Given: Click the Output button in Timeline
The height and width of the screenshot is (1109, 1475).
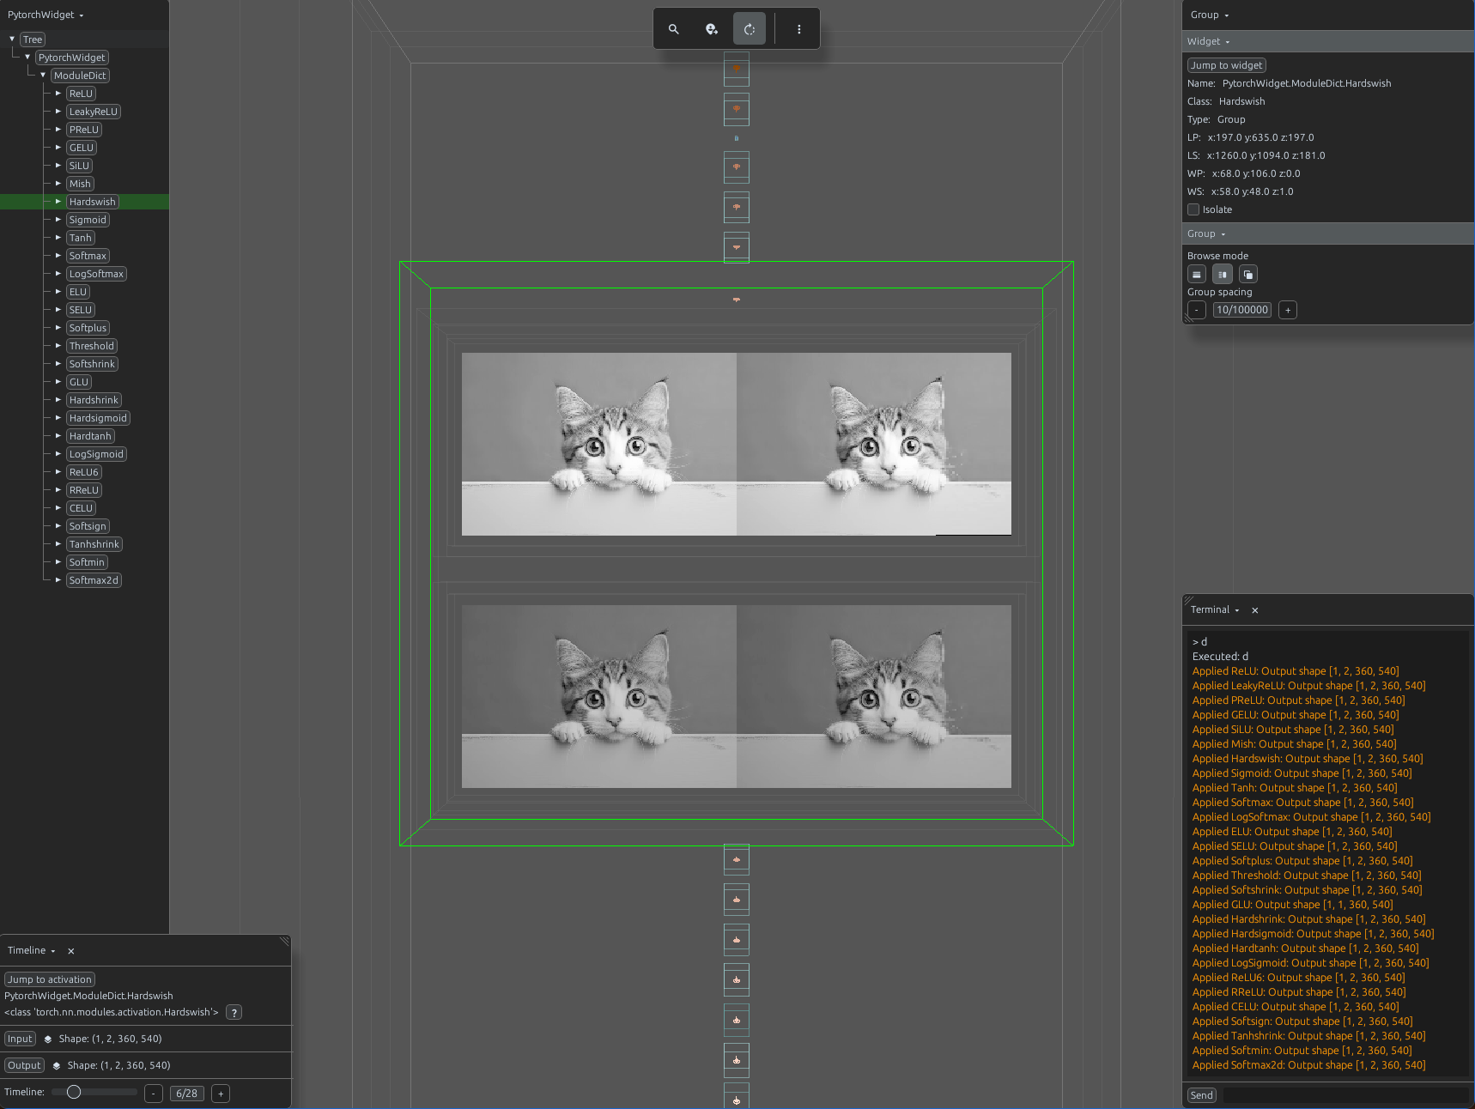Looking at the screenshot, I should (24, 1065).
